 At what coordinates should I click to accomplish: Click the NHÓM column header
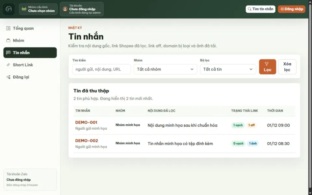point(120,110)
